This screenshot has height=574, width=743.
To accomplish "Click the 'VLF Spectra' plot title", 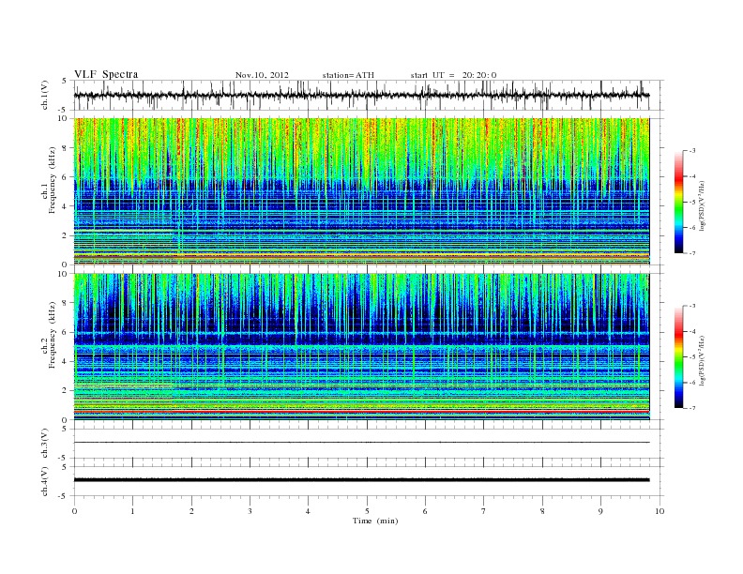I will click(x=106, y=74).
